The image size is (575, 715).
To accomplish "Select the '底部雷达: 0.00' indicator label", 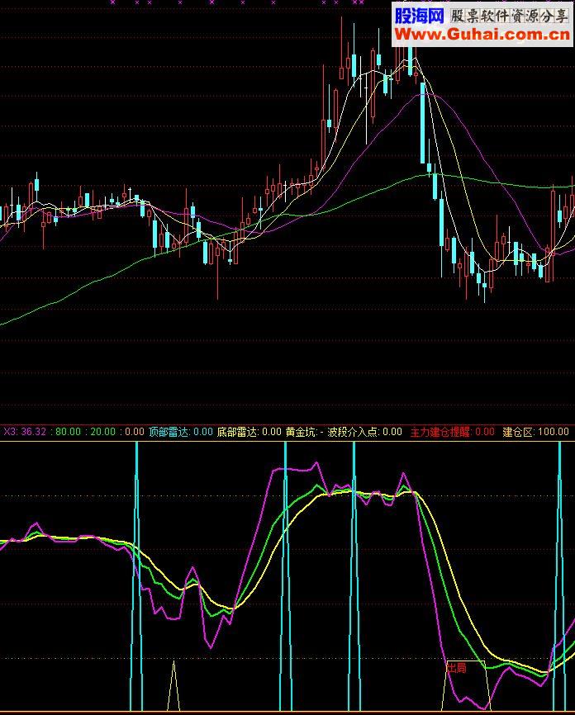I will coord(249,431).
